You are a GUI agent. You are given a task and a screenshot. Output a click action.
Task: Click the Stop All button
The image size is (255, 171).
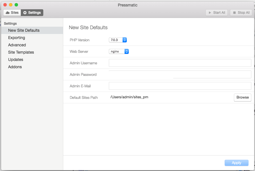click(241, 13)
